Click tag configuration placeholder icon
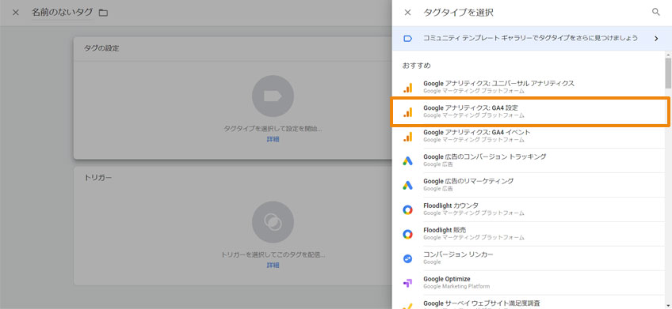The height and width of the screenshot is (309, 672). tap(273, 96)
